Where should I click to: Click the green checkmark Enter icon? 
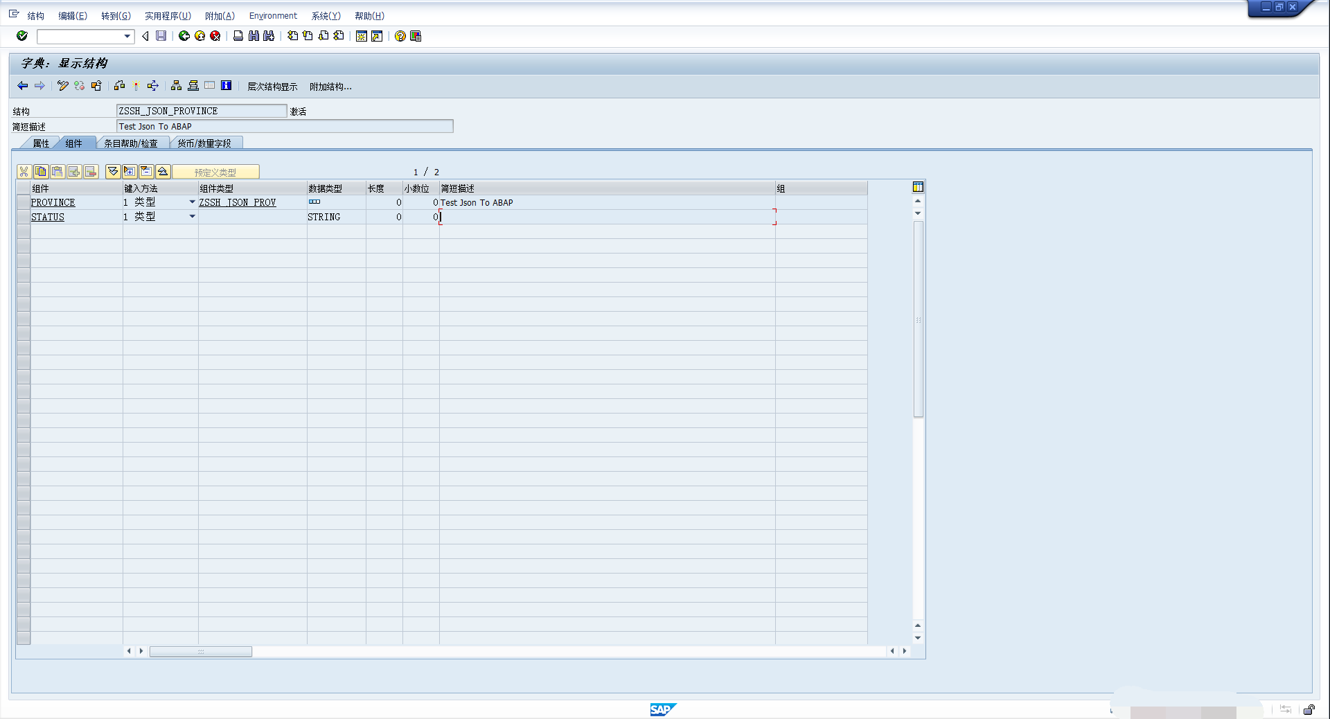22,36
